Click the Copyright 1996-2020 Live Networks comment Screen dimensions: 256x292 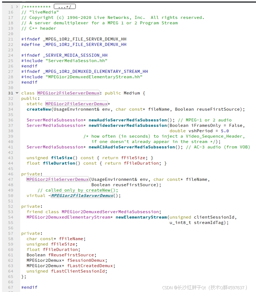click(x=113, y=18)
